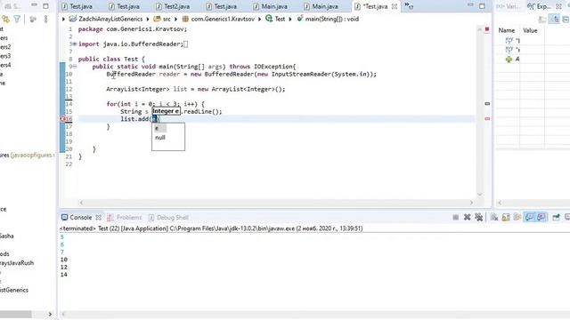Screen dimensions: 570x320
Task: Select the first watch expression row icon
Action: pyautogui.click(x=509, y=40)
